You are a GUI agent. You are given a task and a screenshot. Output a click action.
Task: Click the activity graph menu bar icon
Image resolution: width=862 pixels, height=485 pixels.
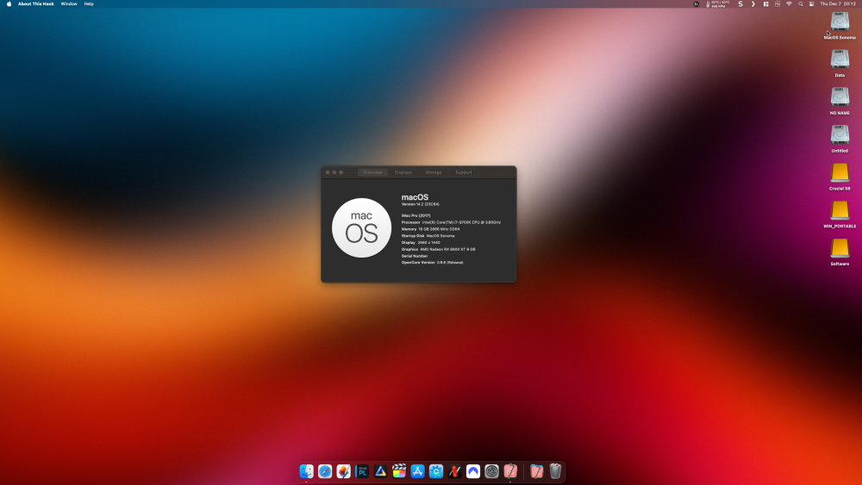click(778, 3)
